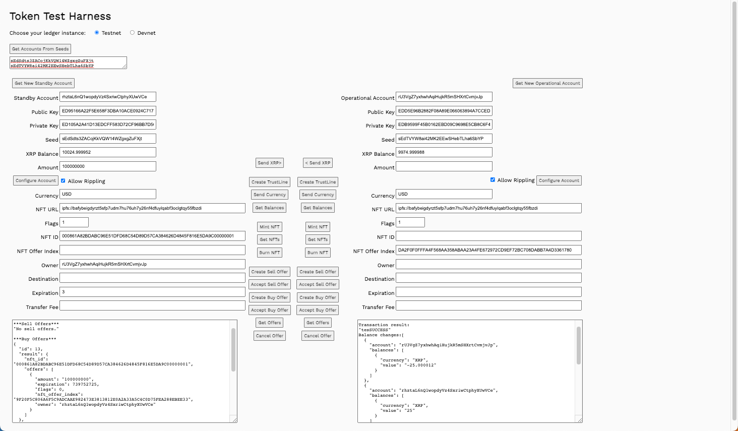Click the right-column Burn NFT button
The width and height of the screenshot is (738, 431).
318,253
